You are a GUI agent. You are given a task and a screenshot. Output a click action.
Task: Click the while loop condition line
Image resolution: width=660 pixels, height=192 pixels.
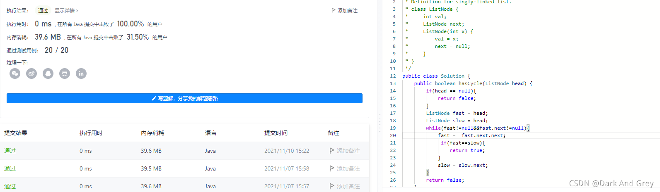coord(478,128)
